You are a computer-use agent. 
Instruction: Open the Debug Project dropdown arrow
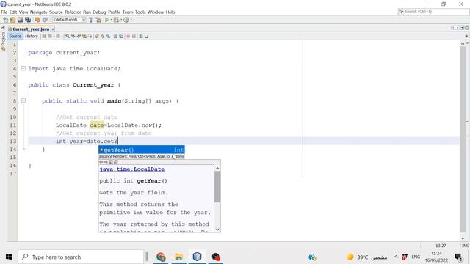(x=120, y=20)
